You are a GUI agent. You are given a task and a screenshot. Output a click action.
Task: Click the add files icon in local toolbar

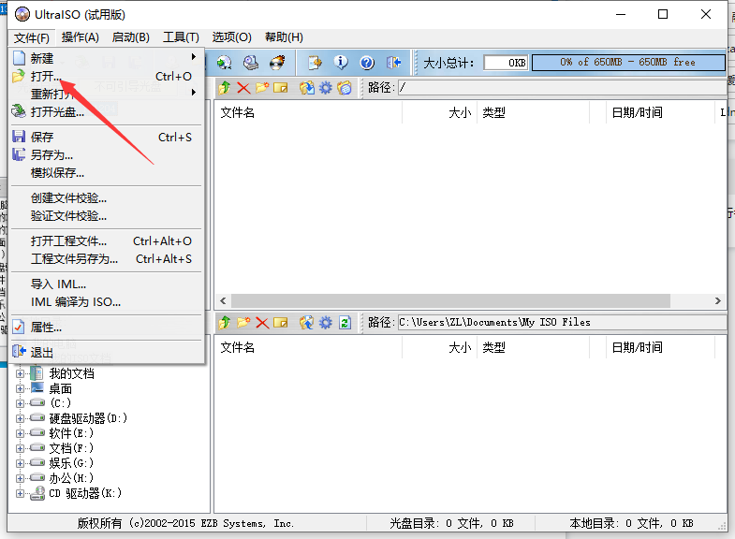tap(307, 323)
